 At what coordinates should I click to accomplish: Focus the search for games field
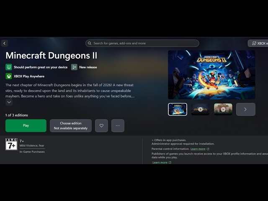click(142, 43)
